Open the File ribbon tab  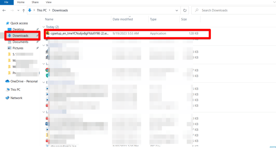click(x=6, y=2)
